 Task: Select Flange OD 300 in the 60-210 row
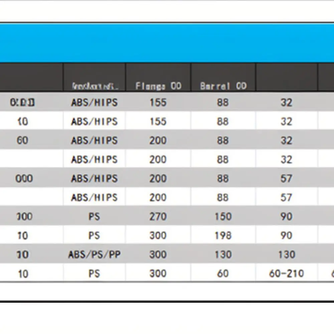pos(158,273)
